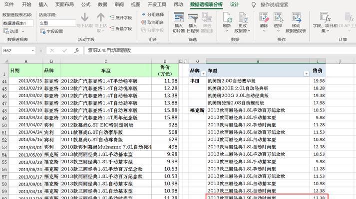Click cell 凯美瑞2.0G自动豪华版
The width and height of the screenshot is (356, 199).
(258, 81)
